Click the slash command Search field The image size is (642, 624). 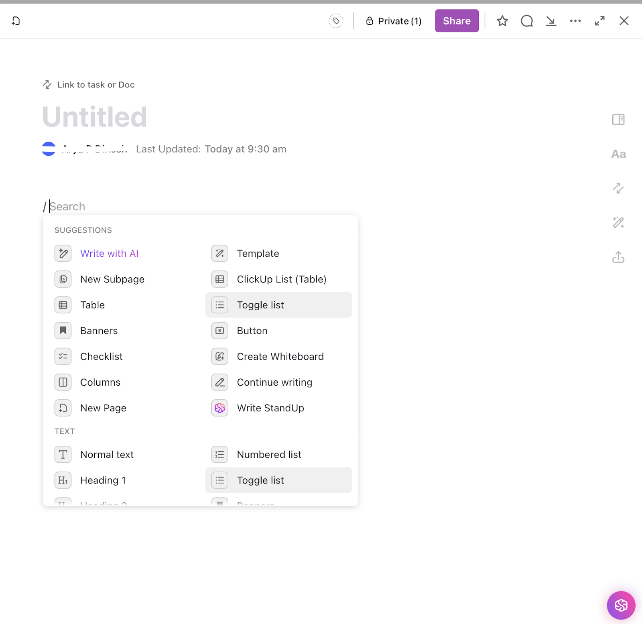pyautogui.click(x=67, y=206)
